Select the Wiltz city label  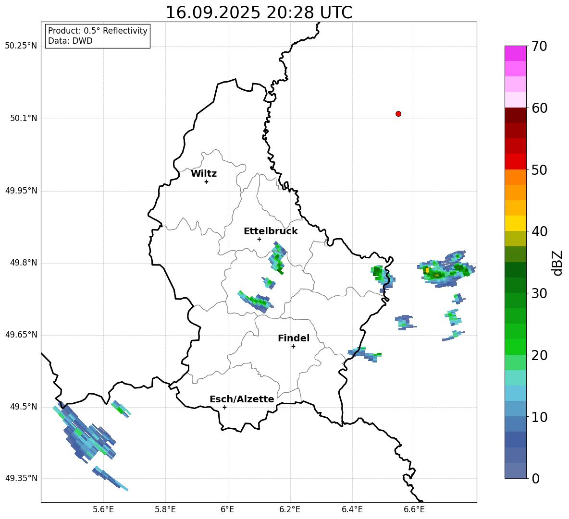(204, 174)
